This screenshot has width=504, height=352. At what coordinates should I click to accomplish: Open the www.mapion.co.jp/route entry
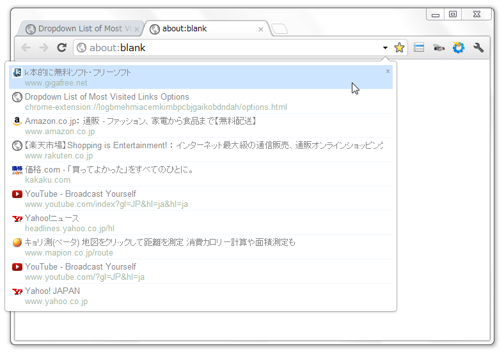coord(201,247)
